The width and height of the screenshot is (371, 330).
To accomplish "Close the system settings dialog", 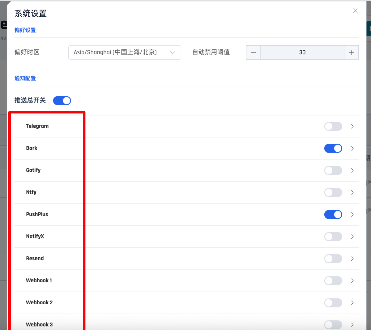I will click(355, 11).
